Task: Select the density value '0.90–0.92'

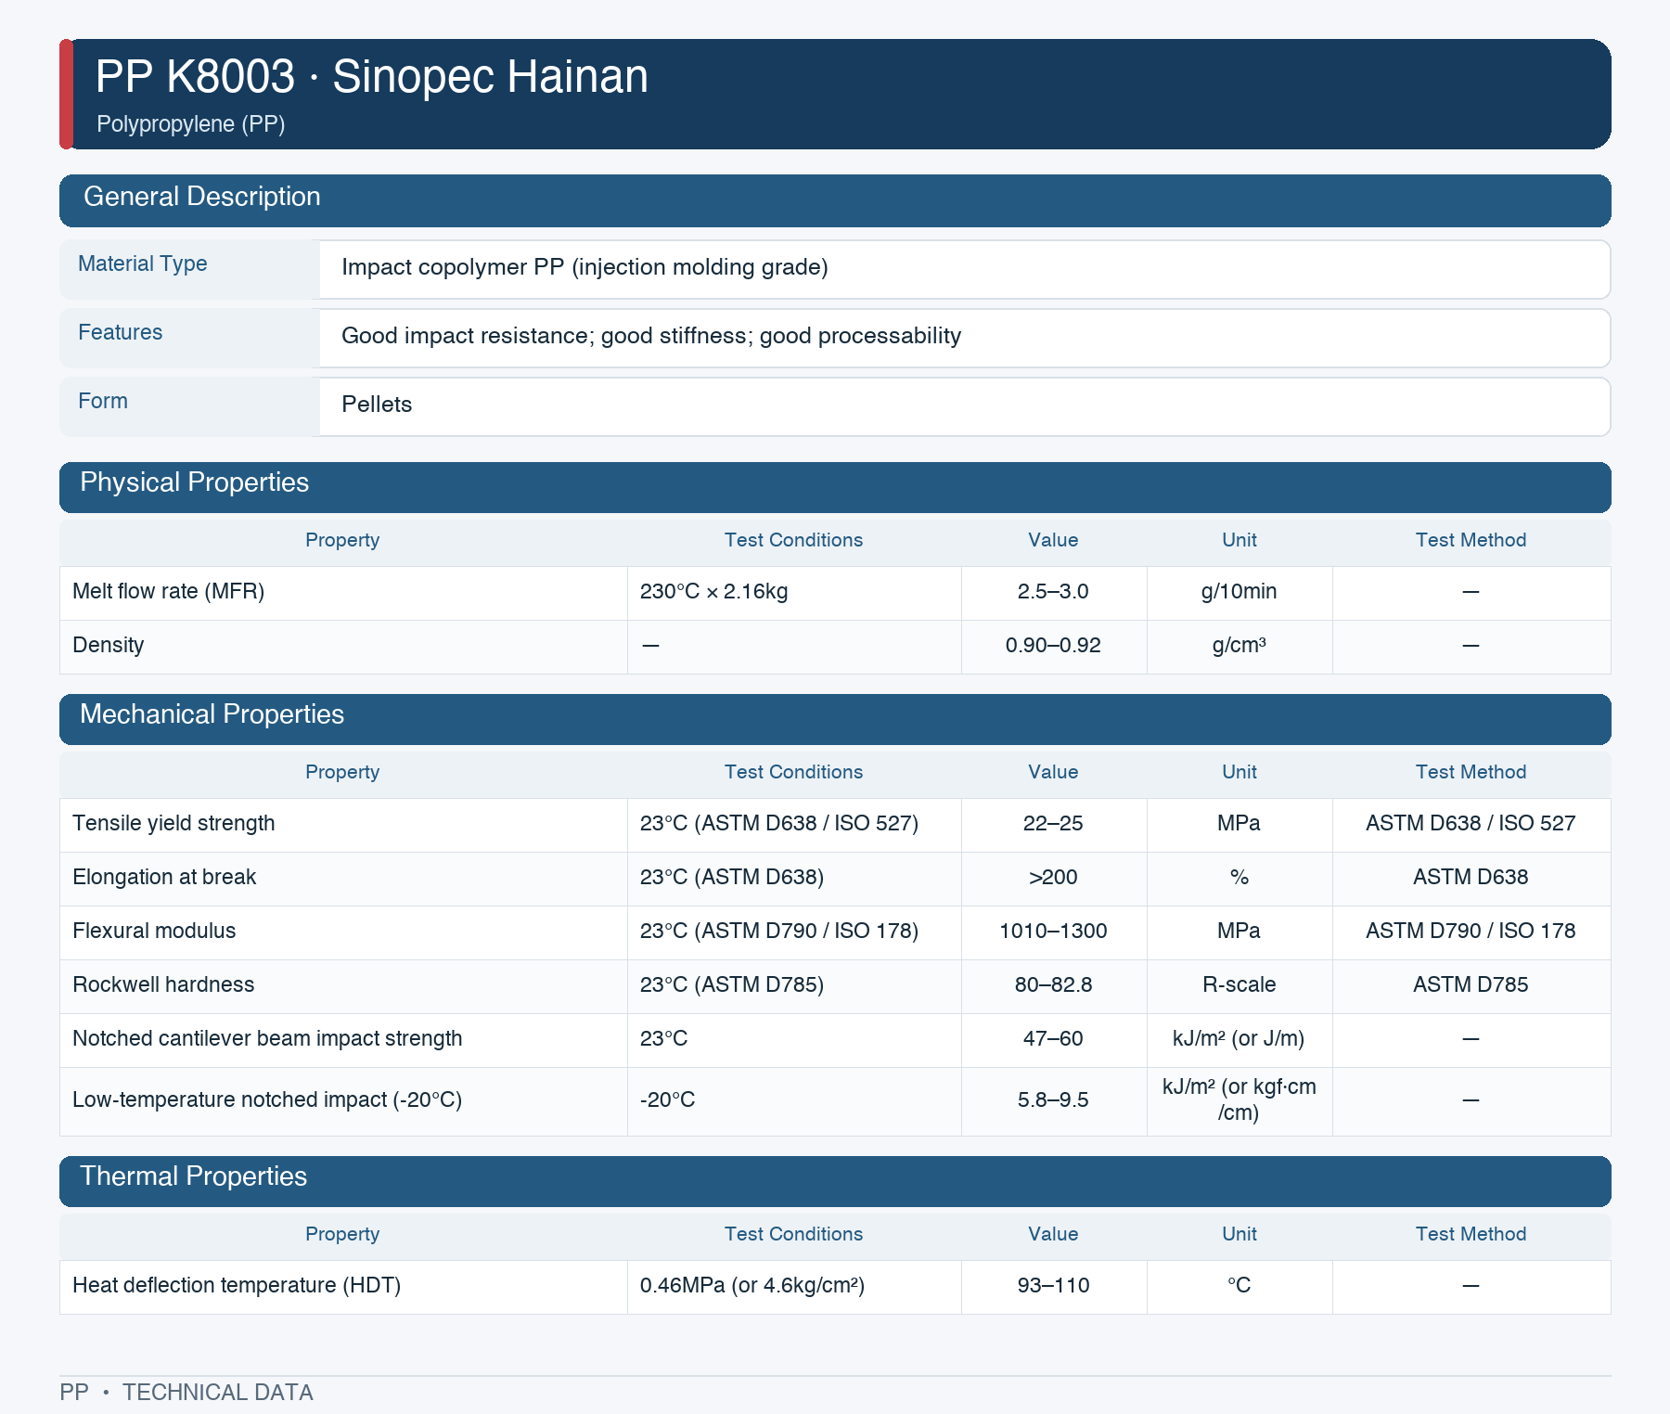Action: point(1053,645)
